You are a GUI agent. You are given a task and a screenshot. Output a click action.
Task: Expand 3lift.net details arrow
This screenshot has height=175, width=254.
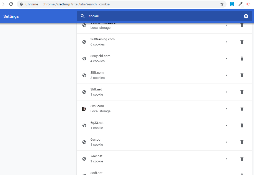226,92
